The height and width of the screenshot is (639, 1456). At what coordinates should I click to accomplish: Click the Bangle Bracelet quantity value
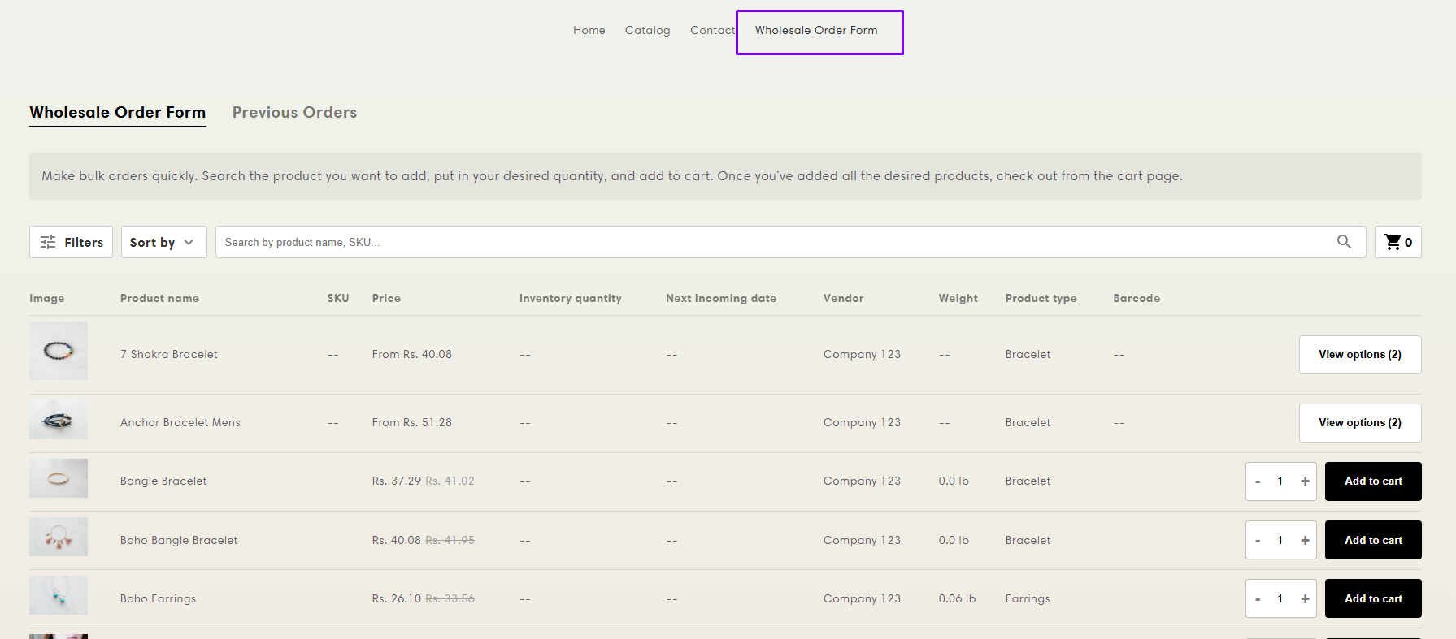point(1280,481)
